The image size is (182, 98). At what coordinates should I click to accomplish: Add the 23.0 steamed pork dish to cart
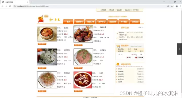[x=42, y=44]
